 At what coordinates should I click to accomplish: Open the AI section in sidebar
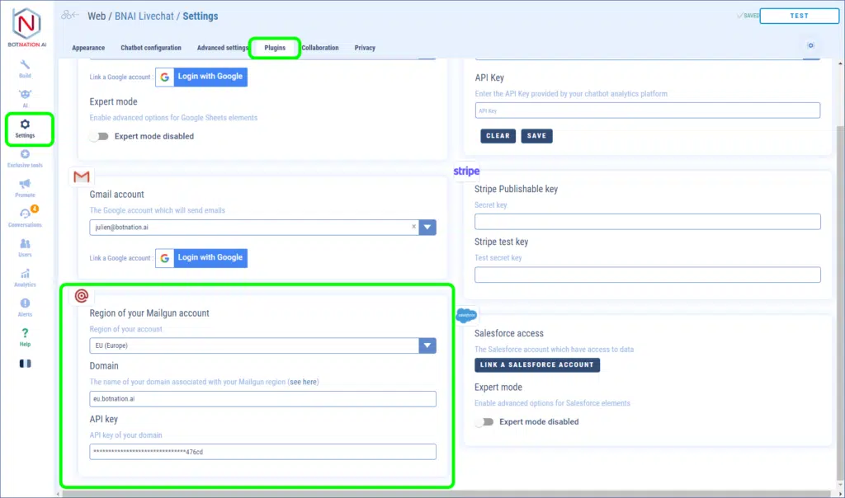[x=25, y=98]
